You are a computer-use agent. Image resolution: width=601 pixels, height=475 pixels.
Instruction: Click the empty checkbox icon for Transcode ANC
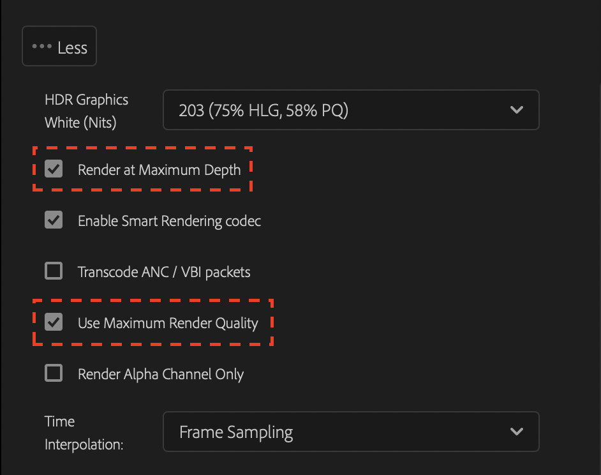[x=54, y=271]
